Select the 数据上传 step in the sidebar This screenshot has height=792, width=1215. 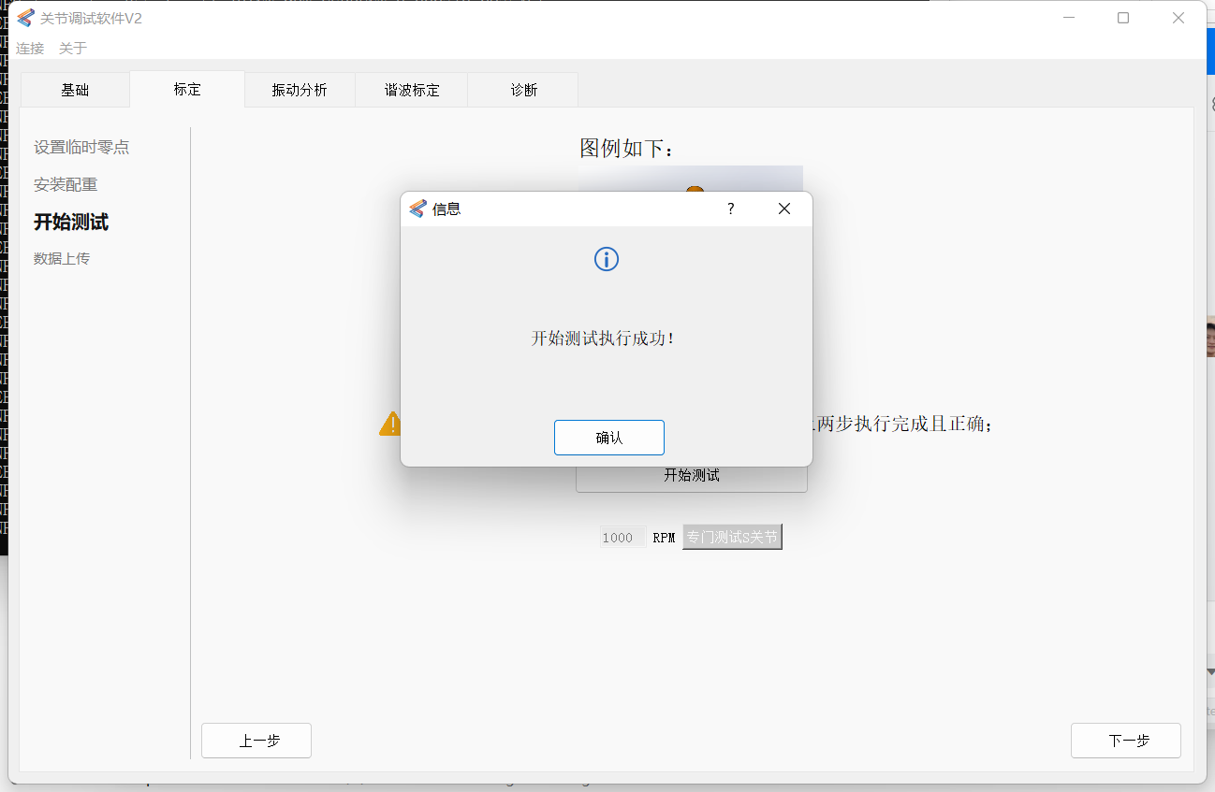62,258
